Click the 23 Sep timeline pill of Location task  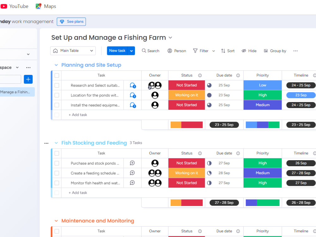301,95
